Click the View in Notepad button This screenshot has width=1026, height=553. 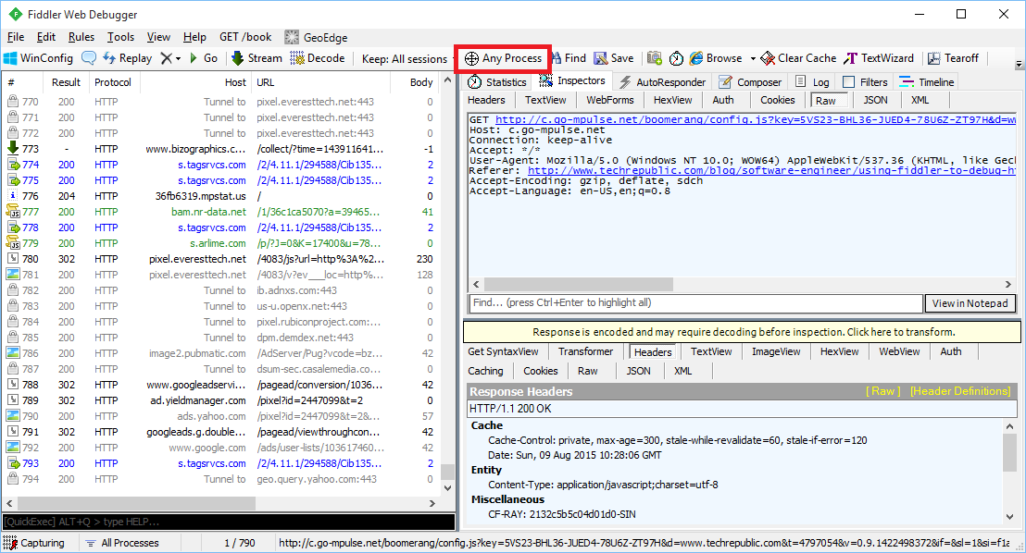[970, 303]
